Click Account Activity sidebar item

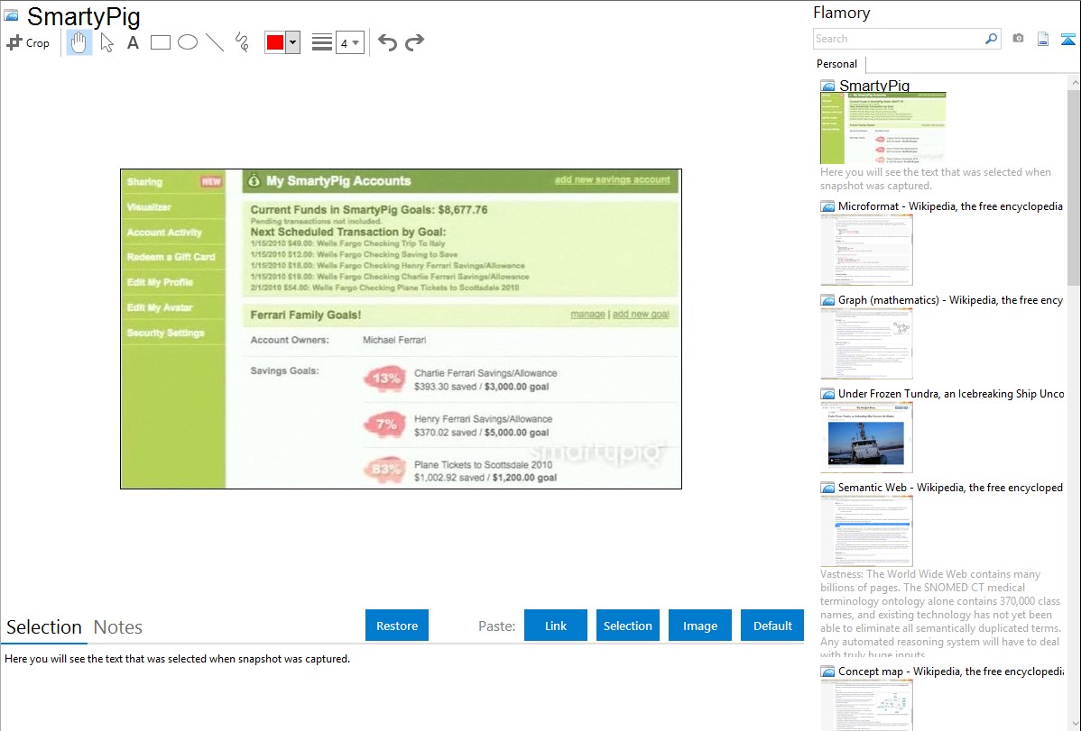pyautogui.click(x=164, y=233)
